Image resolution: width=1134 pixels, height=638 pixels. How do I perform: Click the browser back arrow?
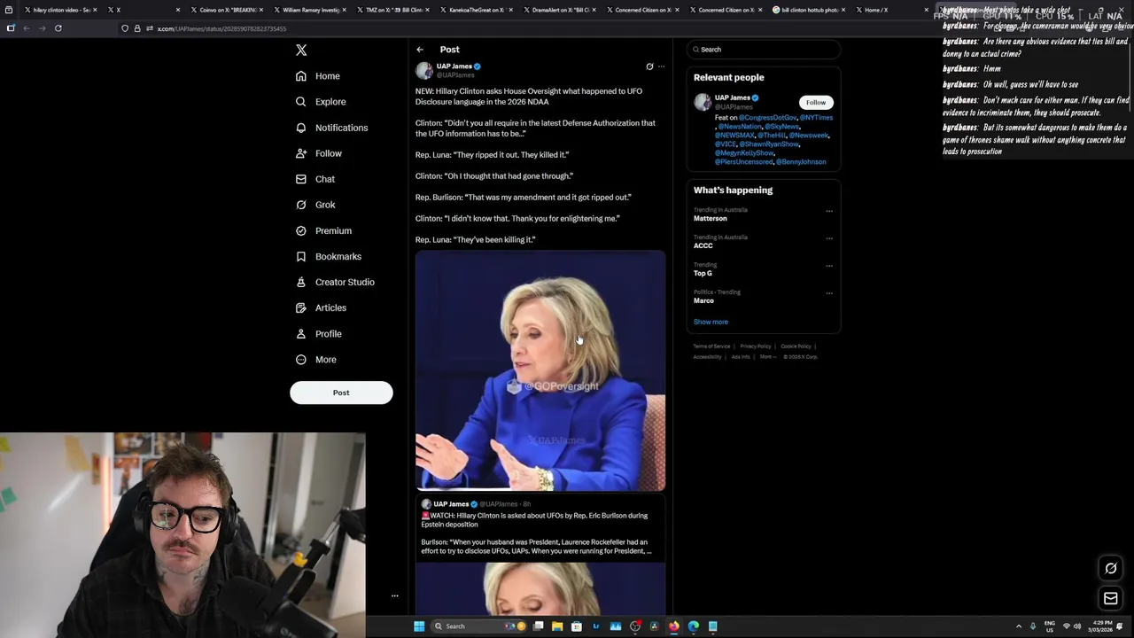pyautogui.click(x=27, y=28)
